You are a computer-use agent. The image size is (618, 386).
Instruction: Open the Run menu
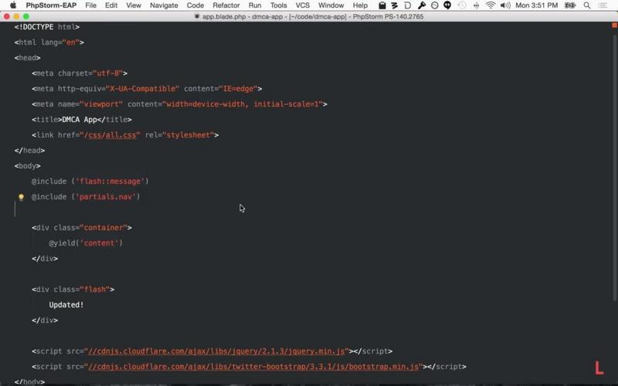pyautogui.click(x=255, y=5)
